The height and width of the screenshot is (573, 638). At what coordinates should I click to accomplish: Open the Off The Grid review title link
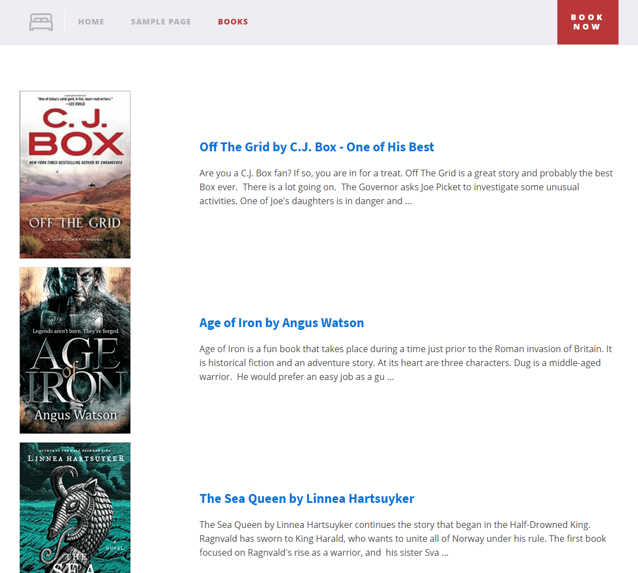coord(316,147)
